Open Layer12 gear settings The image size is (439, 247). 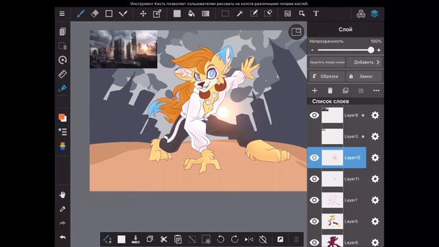coord(375,158)
